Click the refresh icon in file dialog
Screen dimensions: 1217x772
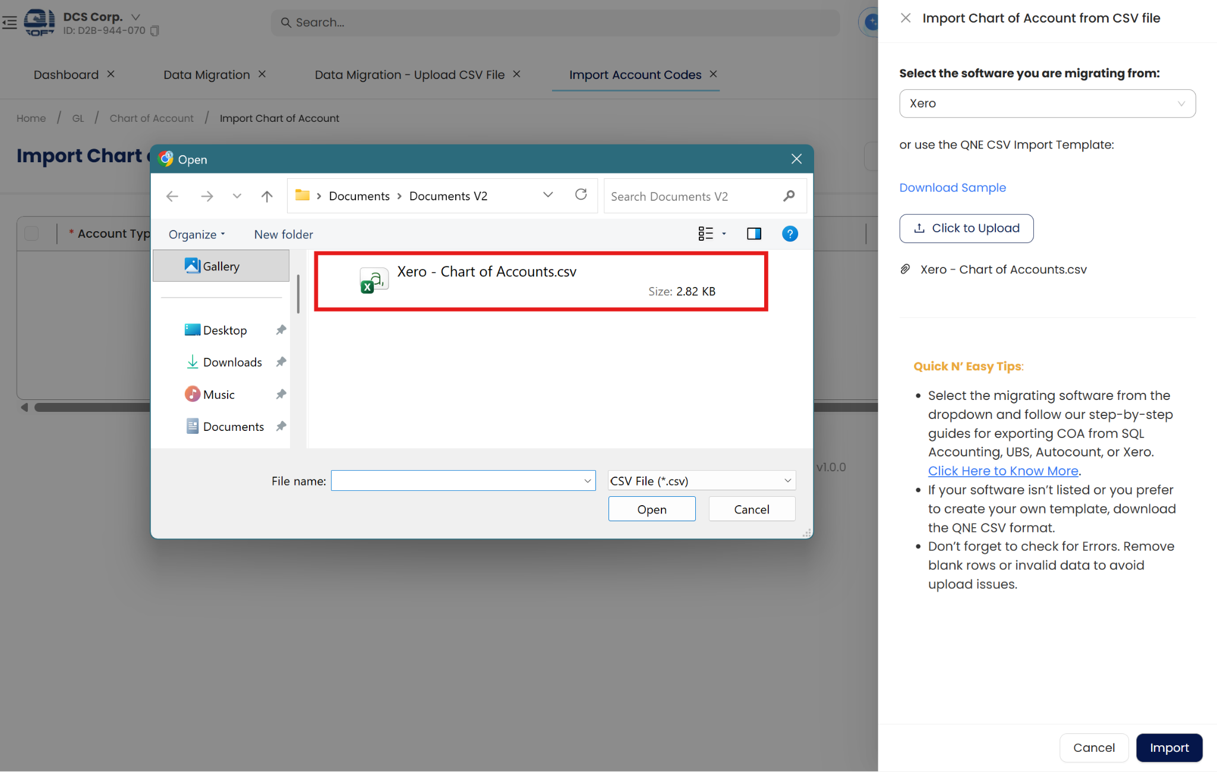tap(581, 195)
